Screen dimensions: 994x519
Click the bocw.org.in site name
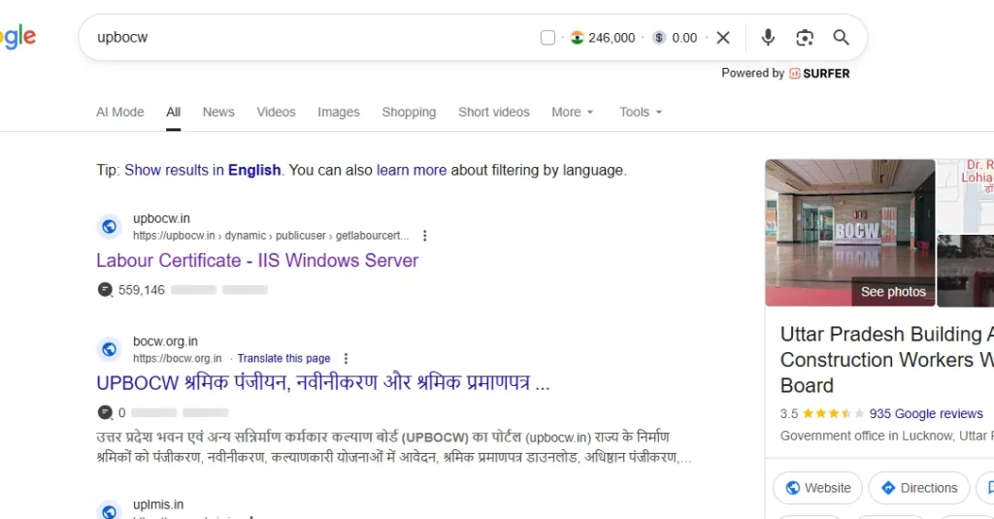pos(165,341)
